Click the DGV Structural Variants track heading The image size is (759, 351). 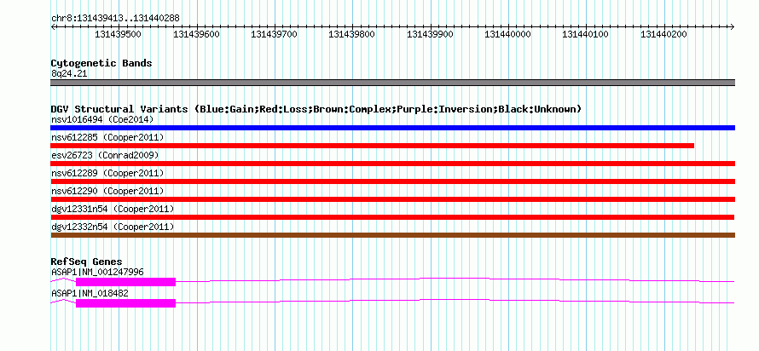coord(316,109)
